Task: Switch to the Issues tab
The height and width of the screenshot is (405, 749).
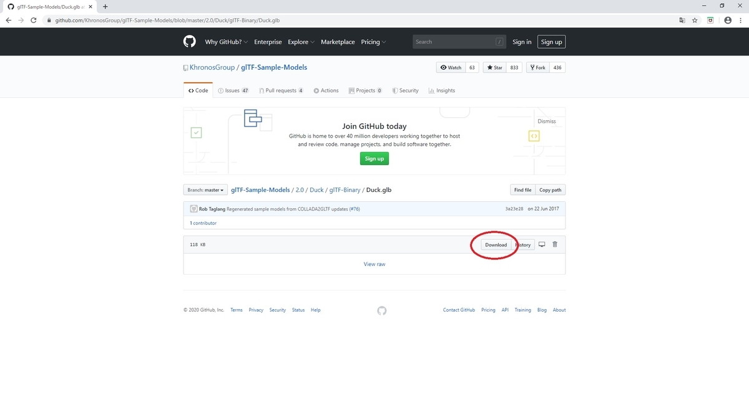Action: [x=233, y=90]
